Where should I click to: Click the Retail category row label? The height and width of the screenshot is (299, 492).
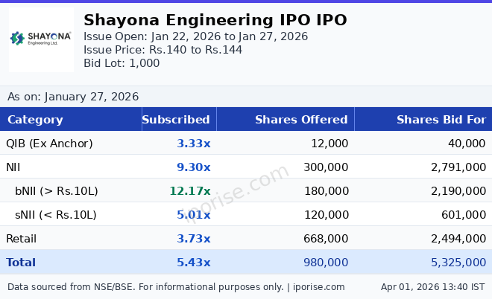(21, 239)
